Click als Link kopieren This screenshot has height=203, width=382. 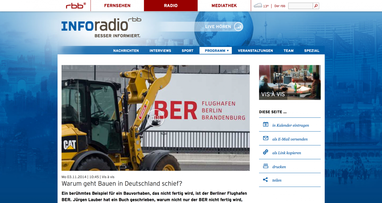pos(287,153)
